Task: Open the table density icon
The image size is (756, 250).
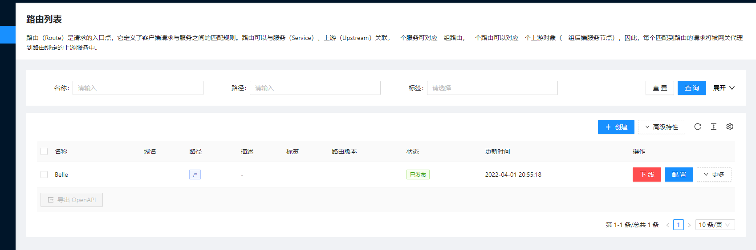Action: (x=714, y=127)
